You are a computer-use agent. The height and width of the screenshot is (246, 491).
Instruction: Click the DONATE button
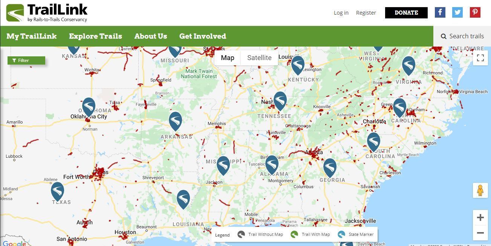coord(406,13)
